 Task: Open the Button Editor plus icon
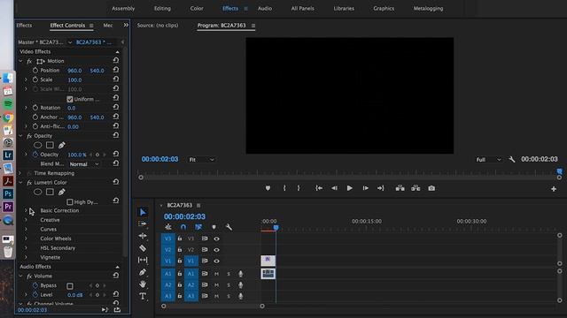point(554,189)
